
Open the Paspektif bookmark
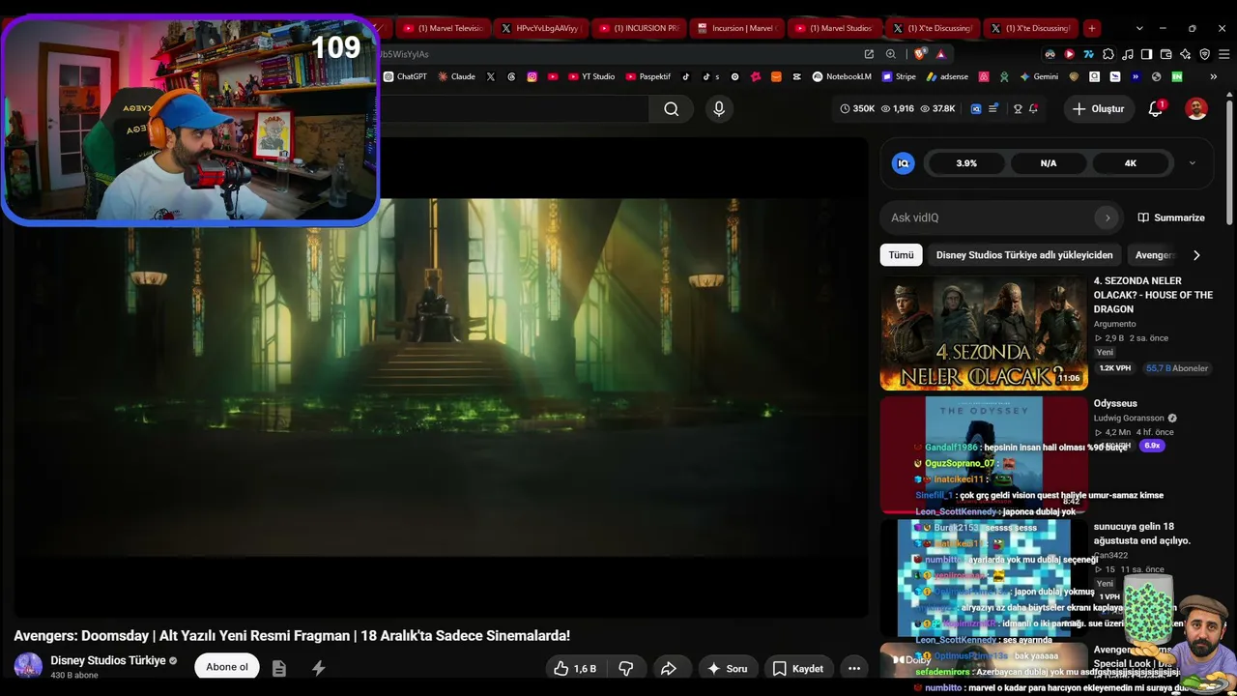click(x=648, y=76)
